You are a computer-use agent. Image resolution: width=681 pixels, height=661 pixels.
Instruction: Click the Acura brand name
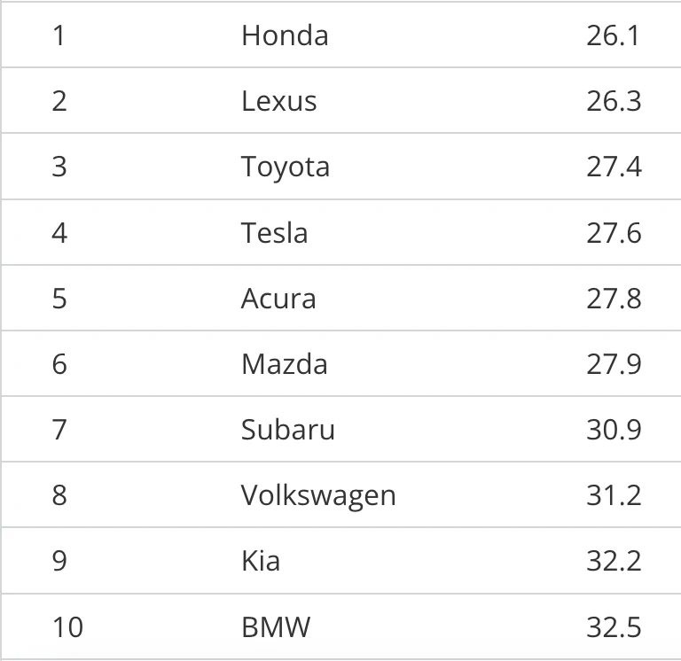278,299
